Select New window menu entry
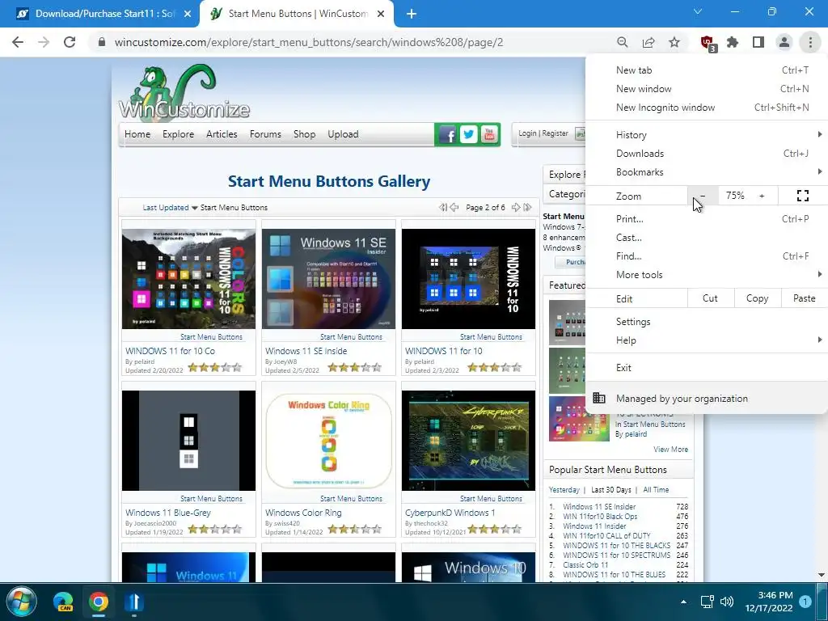This screenshot has height=621, width=828. click(x=708, y=89)
